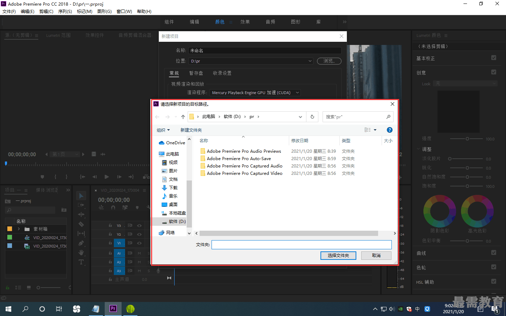This screenshot has height=316, width=506.
Task: Click the 取消 button
Action: point(376,256)
